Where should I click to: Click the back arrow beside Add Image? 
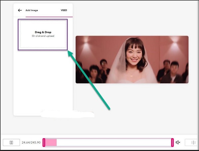[x=20, y=10]
